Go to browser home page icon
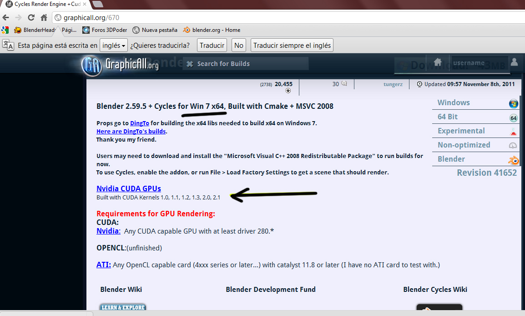525x316 pixels. tap(44, 17)
